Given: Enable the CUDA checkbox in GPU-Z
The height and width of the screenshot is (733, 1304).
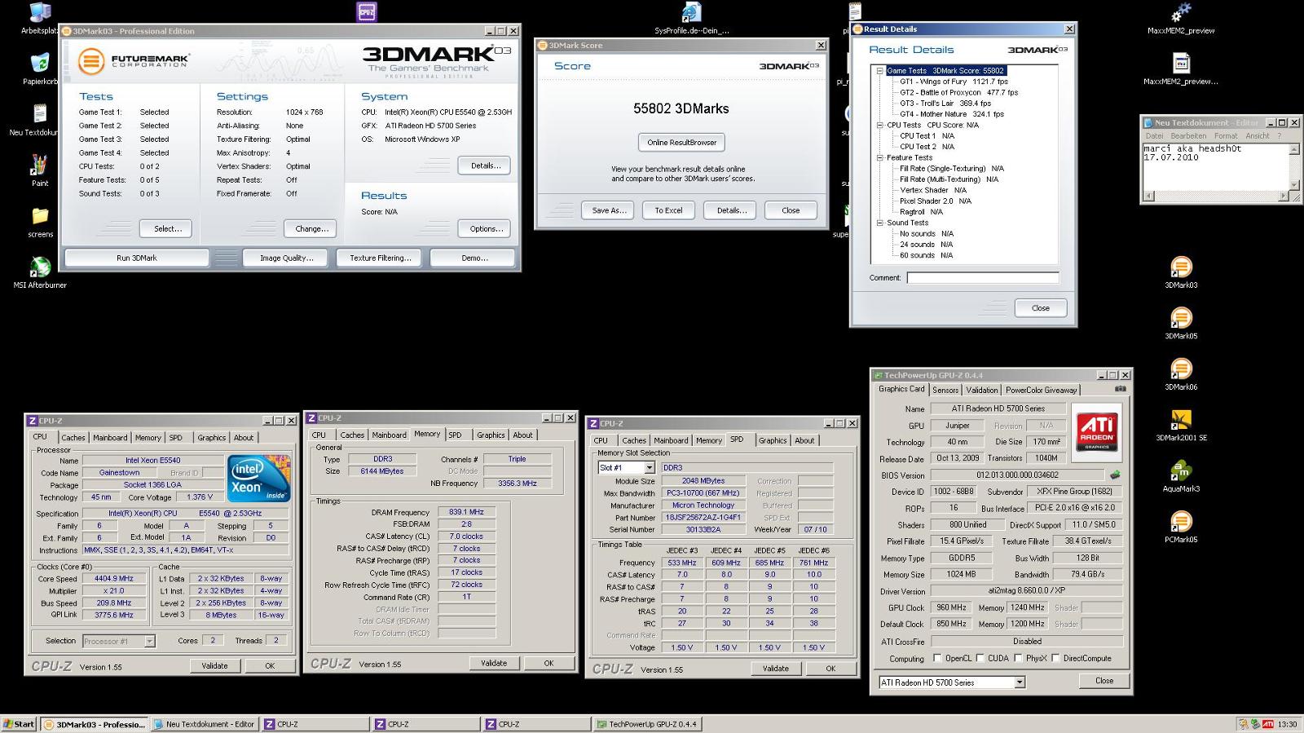Looking at the screenshot, I should click(x=980, y=659).
